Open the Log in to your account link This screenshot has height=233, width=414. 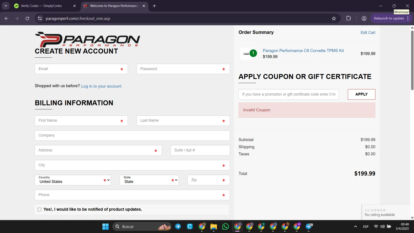(101, 86)
